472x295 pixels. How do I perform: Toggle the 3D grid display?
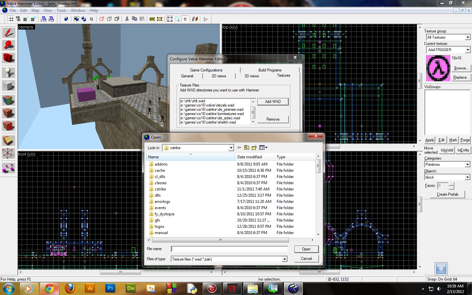coord(18,19)
